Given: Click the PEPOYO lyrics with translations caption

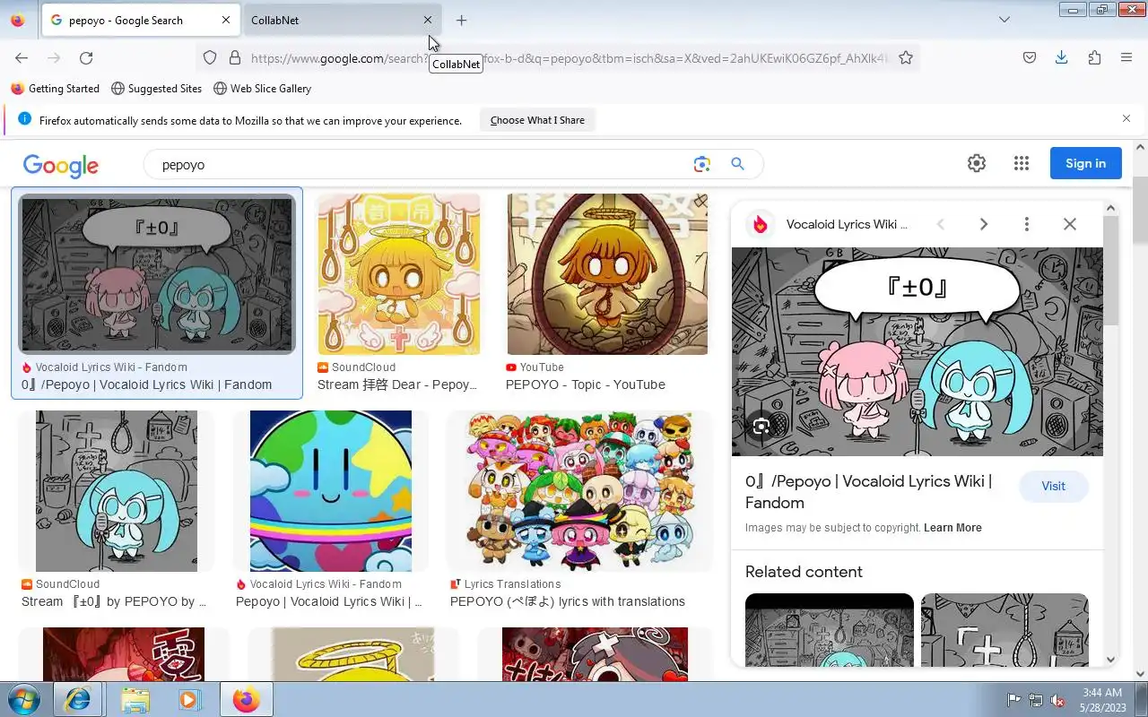Looking at the screenshot, I should pos(568,601).
